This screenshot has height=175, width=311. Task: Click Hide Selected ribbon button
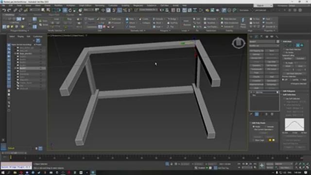click(228, 19)
